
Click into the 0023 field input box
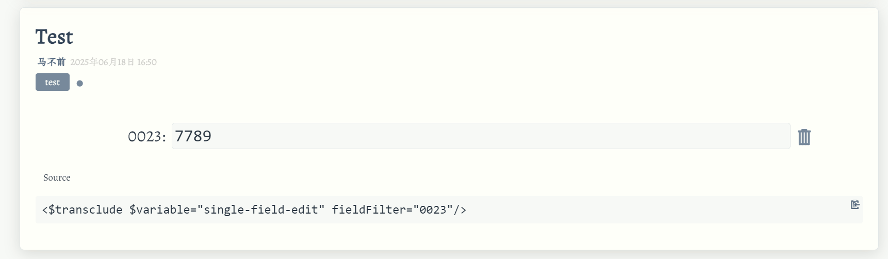point(481,136)
